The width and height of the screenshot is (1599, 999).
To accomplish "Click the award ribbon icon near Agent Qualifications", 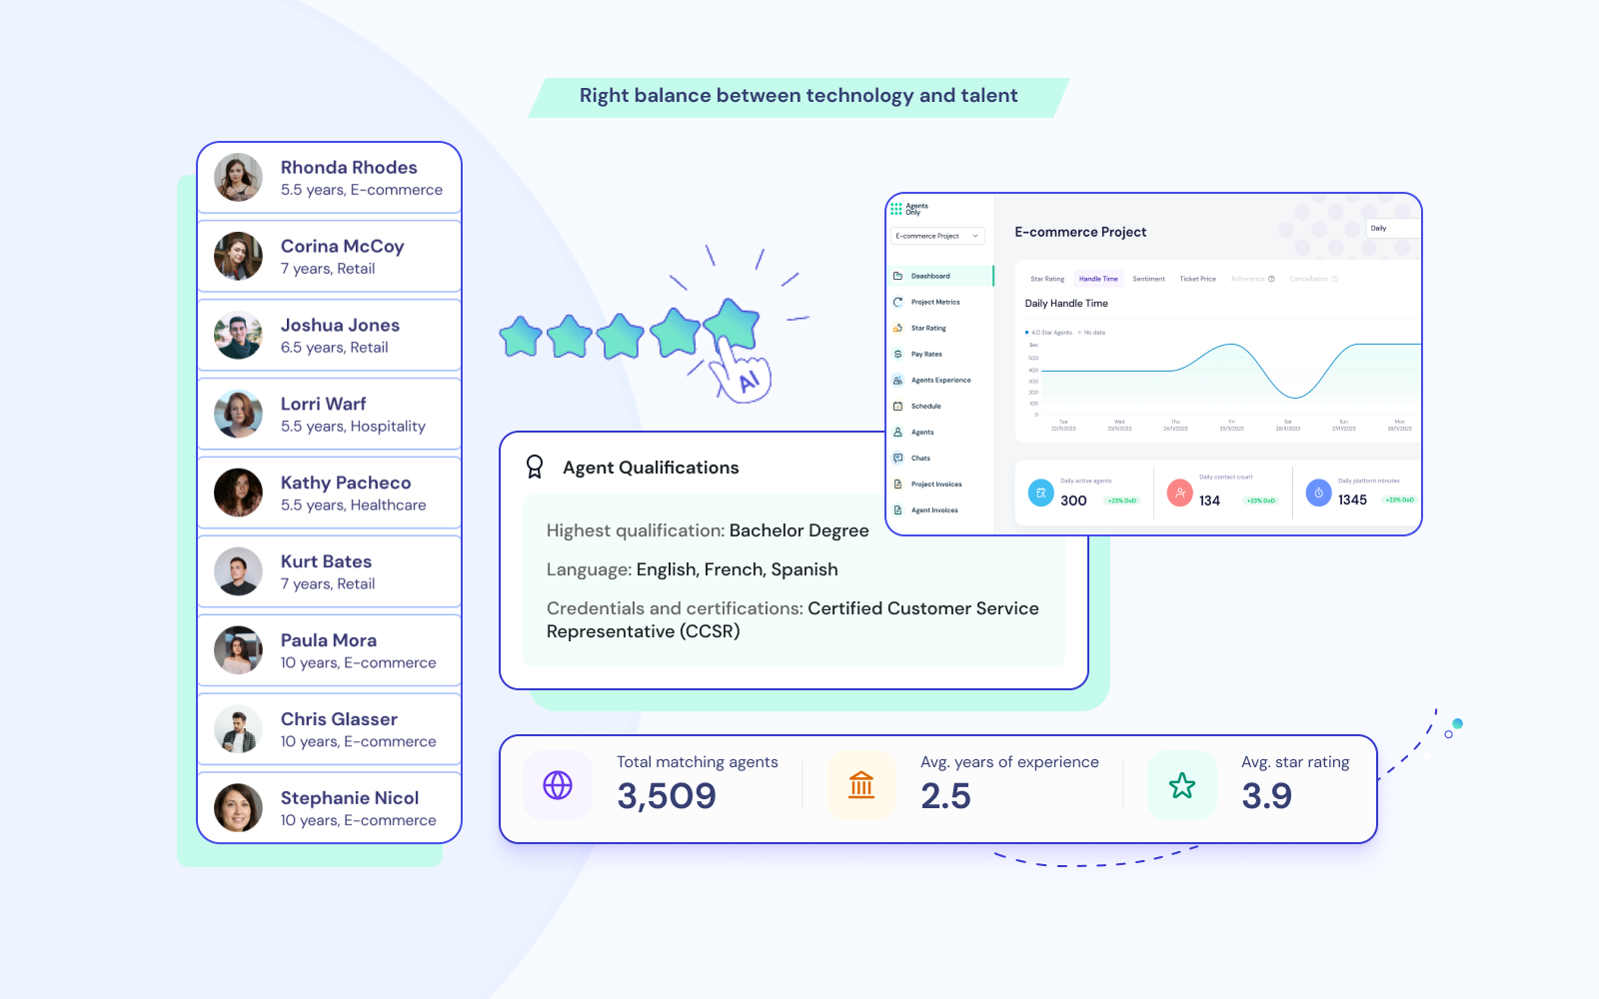I will (x=535, y=467).
